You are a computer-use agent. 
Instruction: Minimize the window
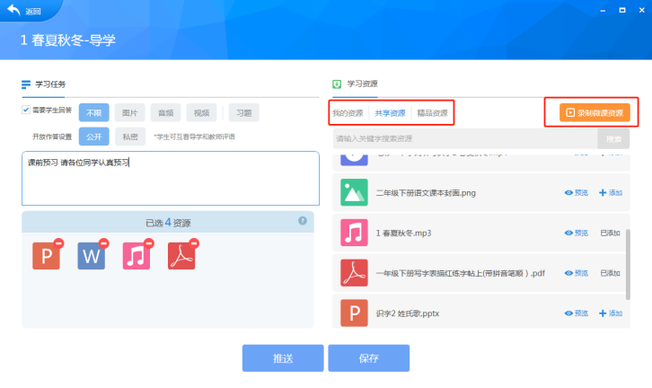603,11
